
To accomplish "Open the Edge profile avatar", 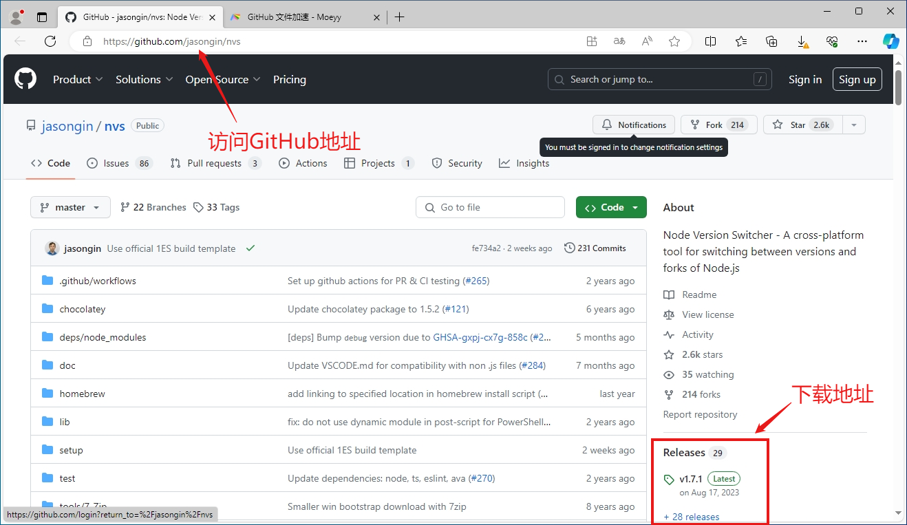I will point(17,17).
